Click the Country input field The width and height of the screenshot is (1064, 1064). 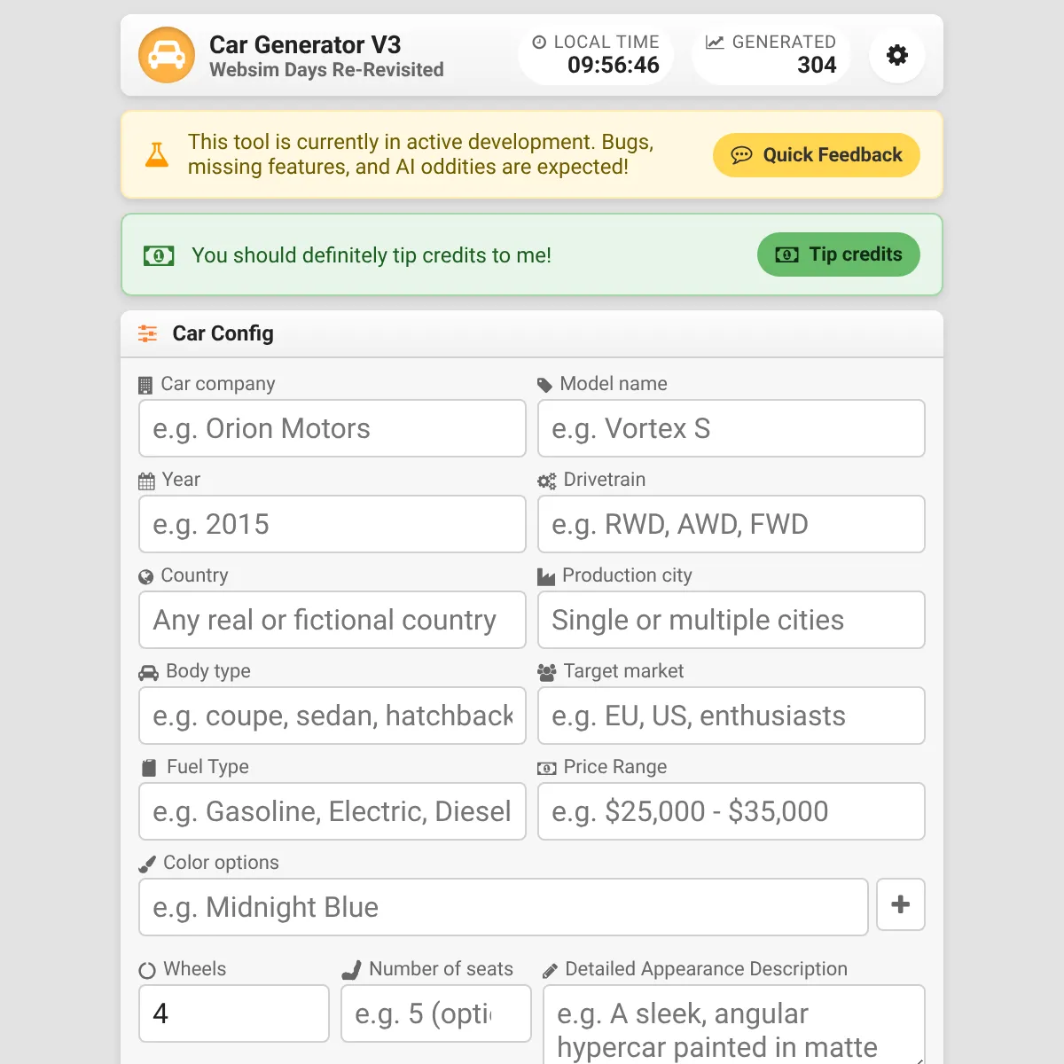tap(332, 620)
